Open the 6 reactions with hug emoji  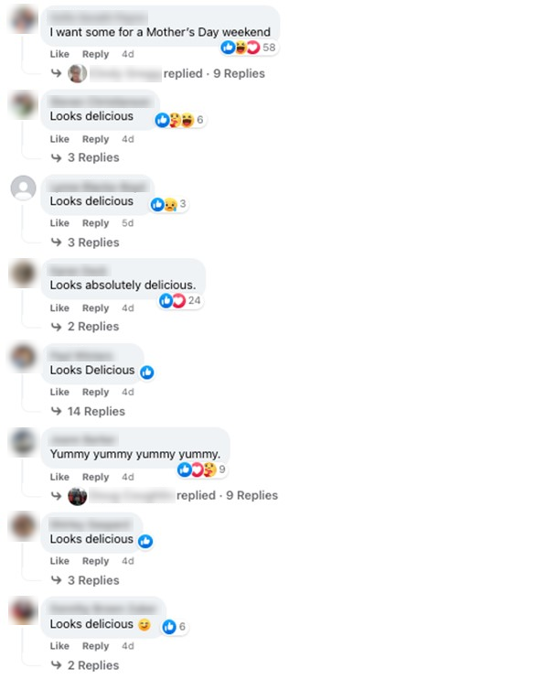point(180,120)
